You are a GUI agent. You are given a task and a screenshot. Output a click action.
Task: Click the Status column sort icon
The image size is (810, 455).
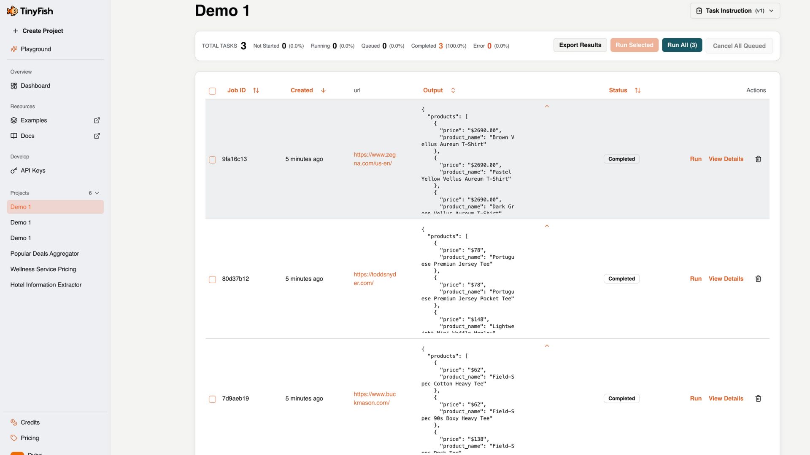637,91
